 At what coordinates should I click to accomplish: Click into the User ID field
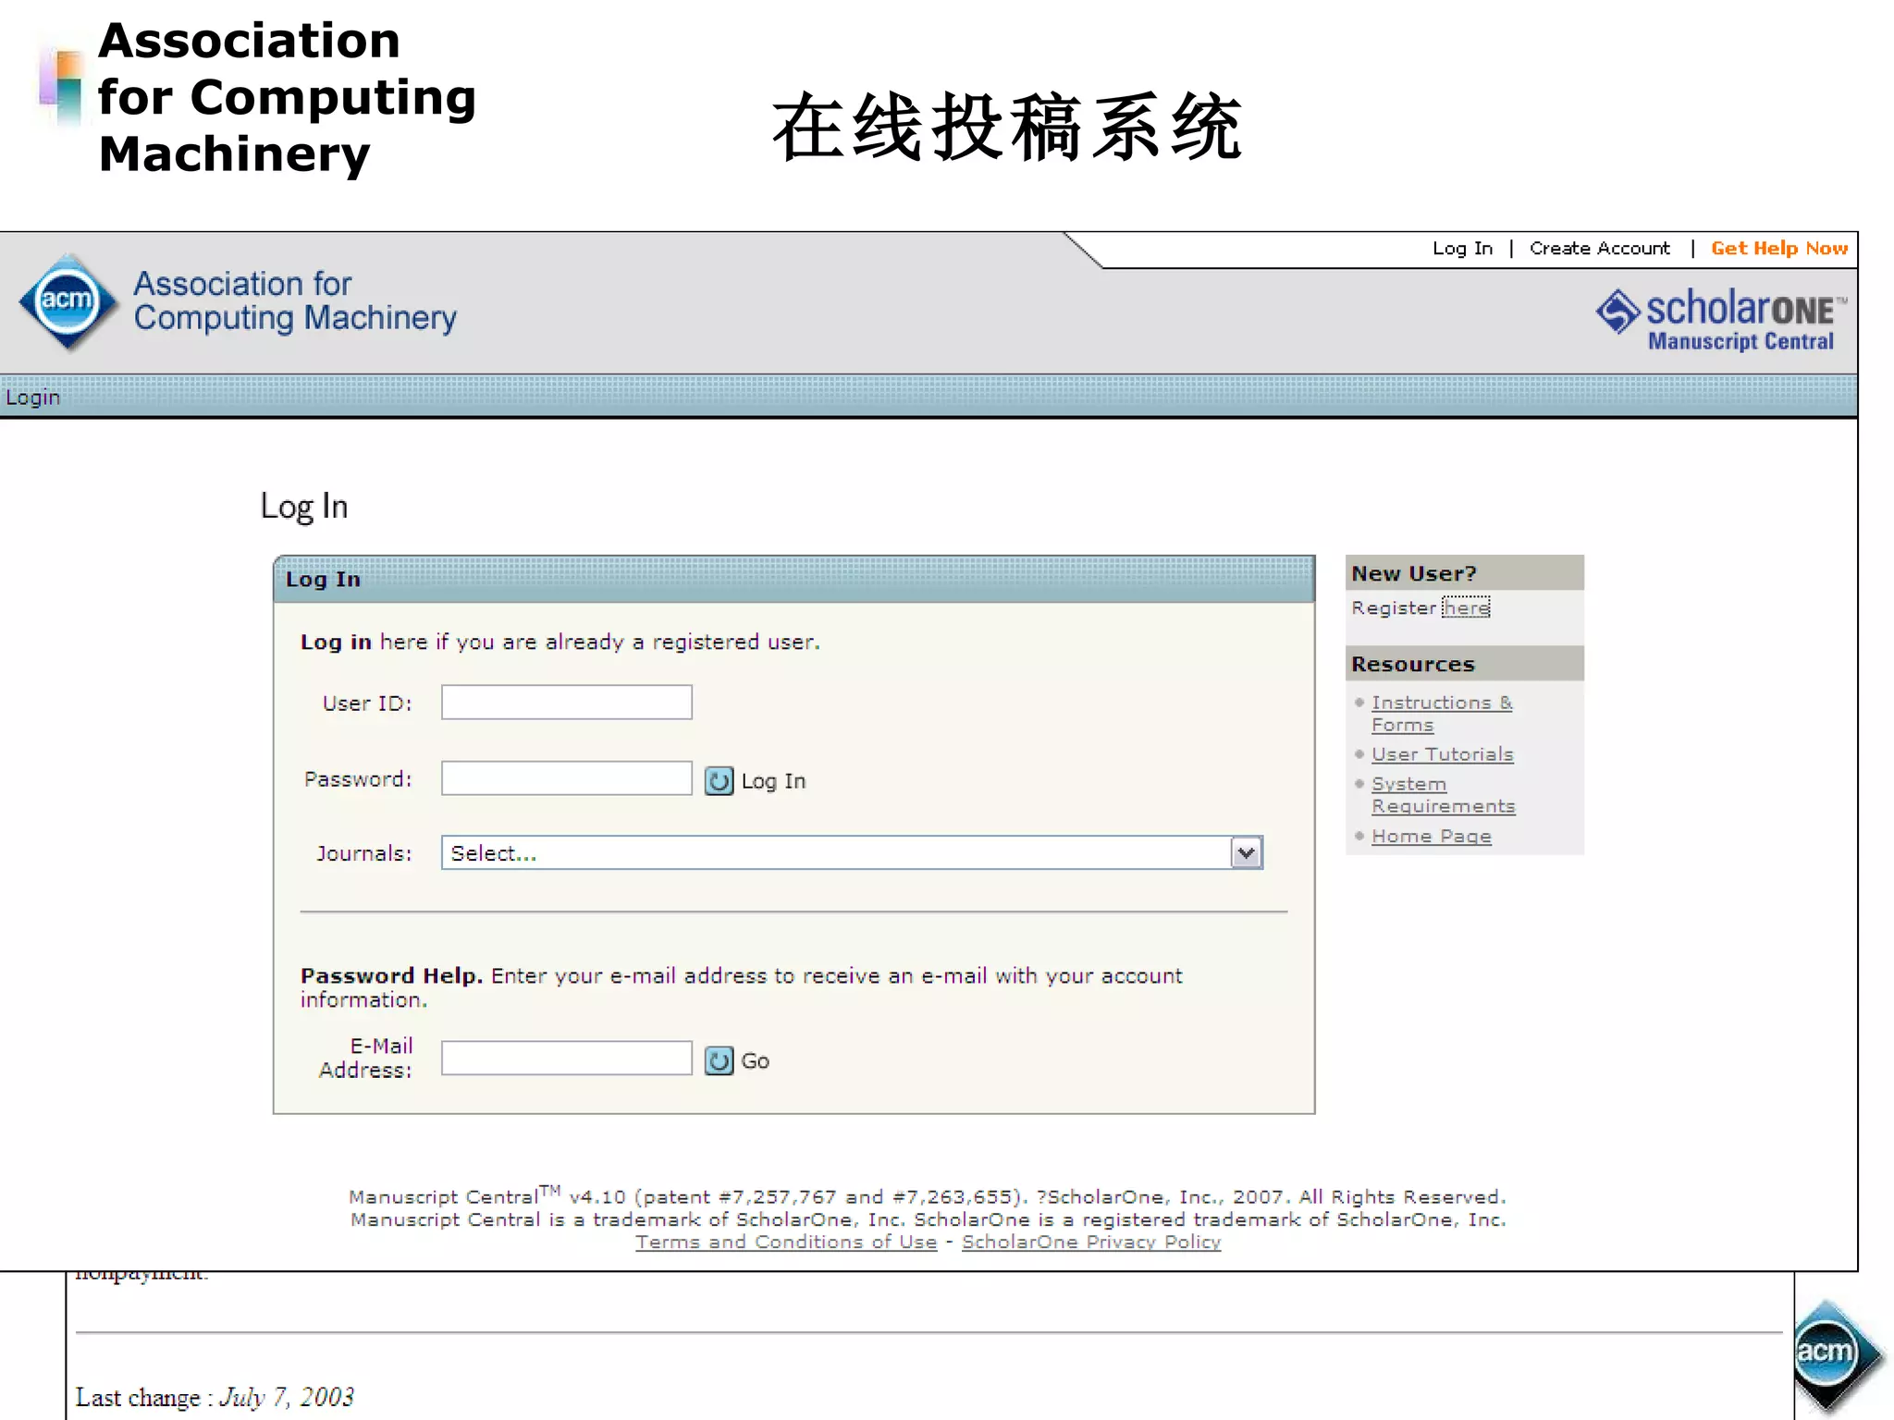(566, 703)
